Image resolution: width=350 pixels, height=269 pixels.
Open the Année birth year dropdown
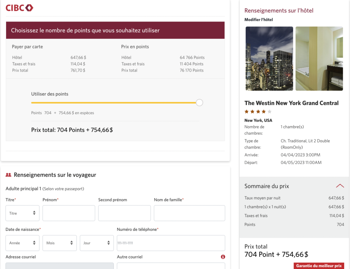point(23,243)
